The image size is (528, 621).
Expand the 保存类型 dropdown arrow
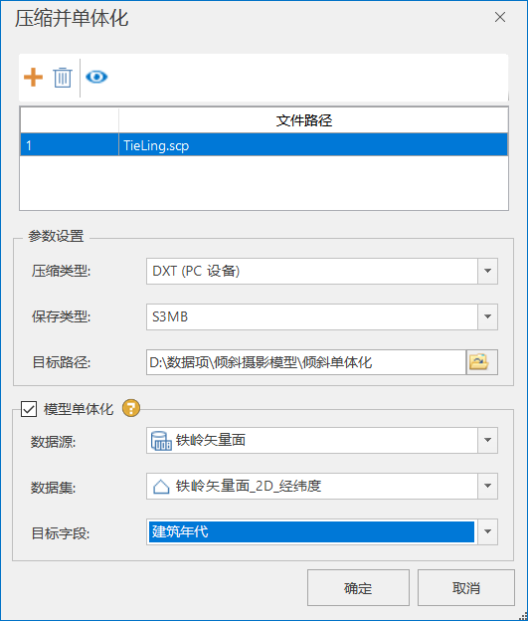click(x=487, y=316)
